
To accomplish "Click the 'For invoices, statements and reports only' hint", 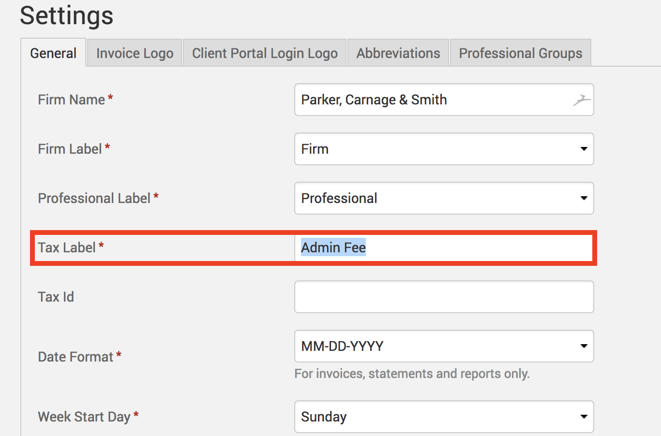I will point(412,374).
